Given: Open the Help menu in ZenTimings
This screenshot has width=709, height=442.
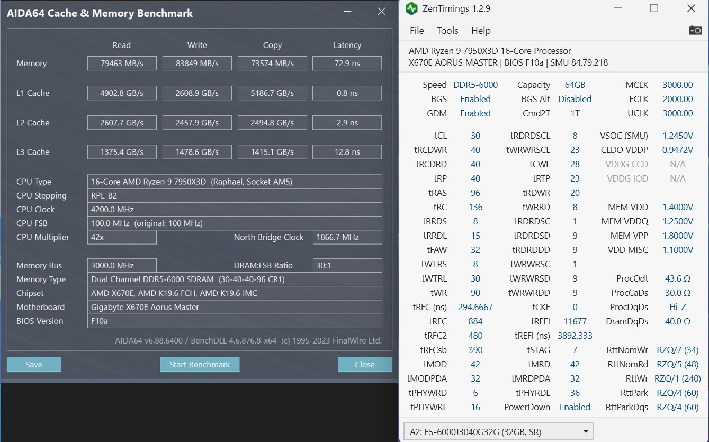Looking at the screenshot, I should coord(481,31).
